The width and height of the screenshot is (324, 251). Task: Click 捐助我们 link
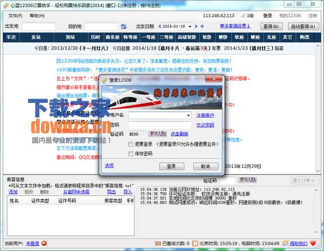tap(299, 243)
